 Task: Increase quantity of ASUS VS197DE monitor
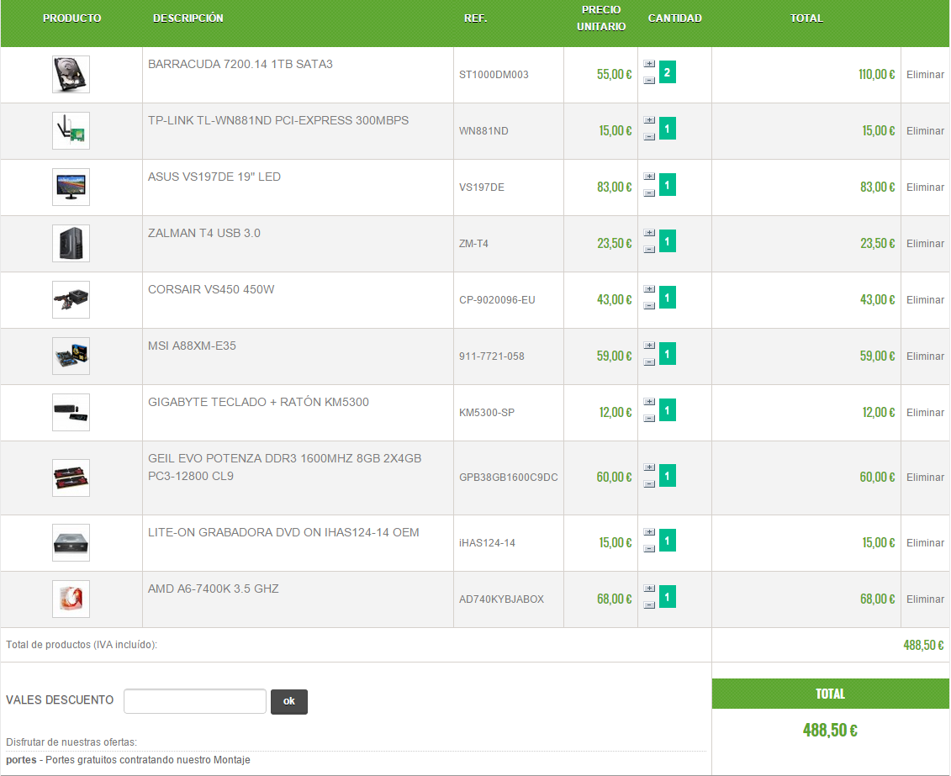[x=649, y=177]
